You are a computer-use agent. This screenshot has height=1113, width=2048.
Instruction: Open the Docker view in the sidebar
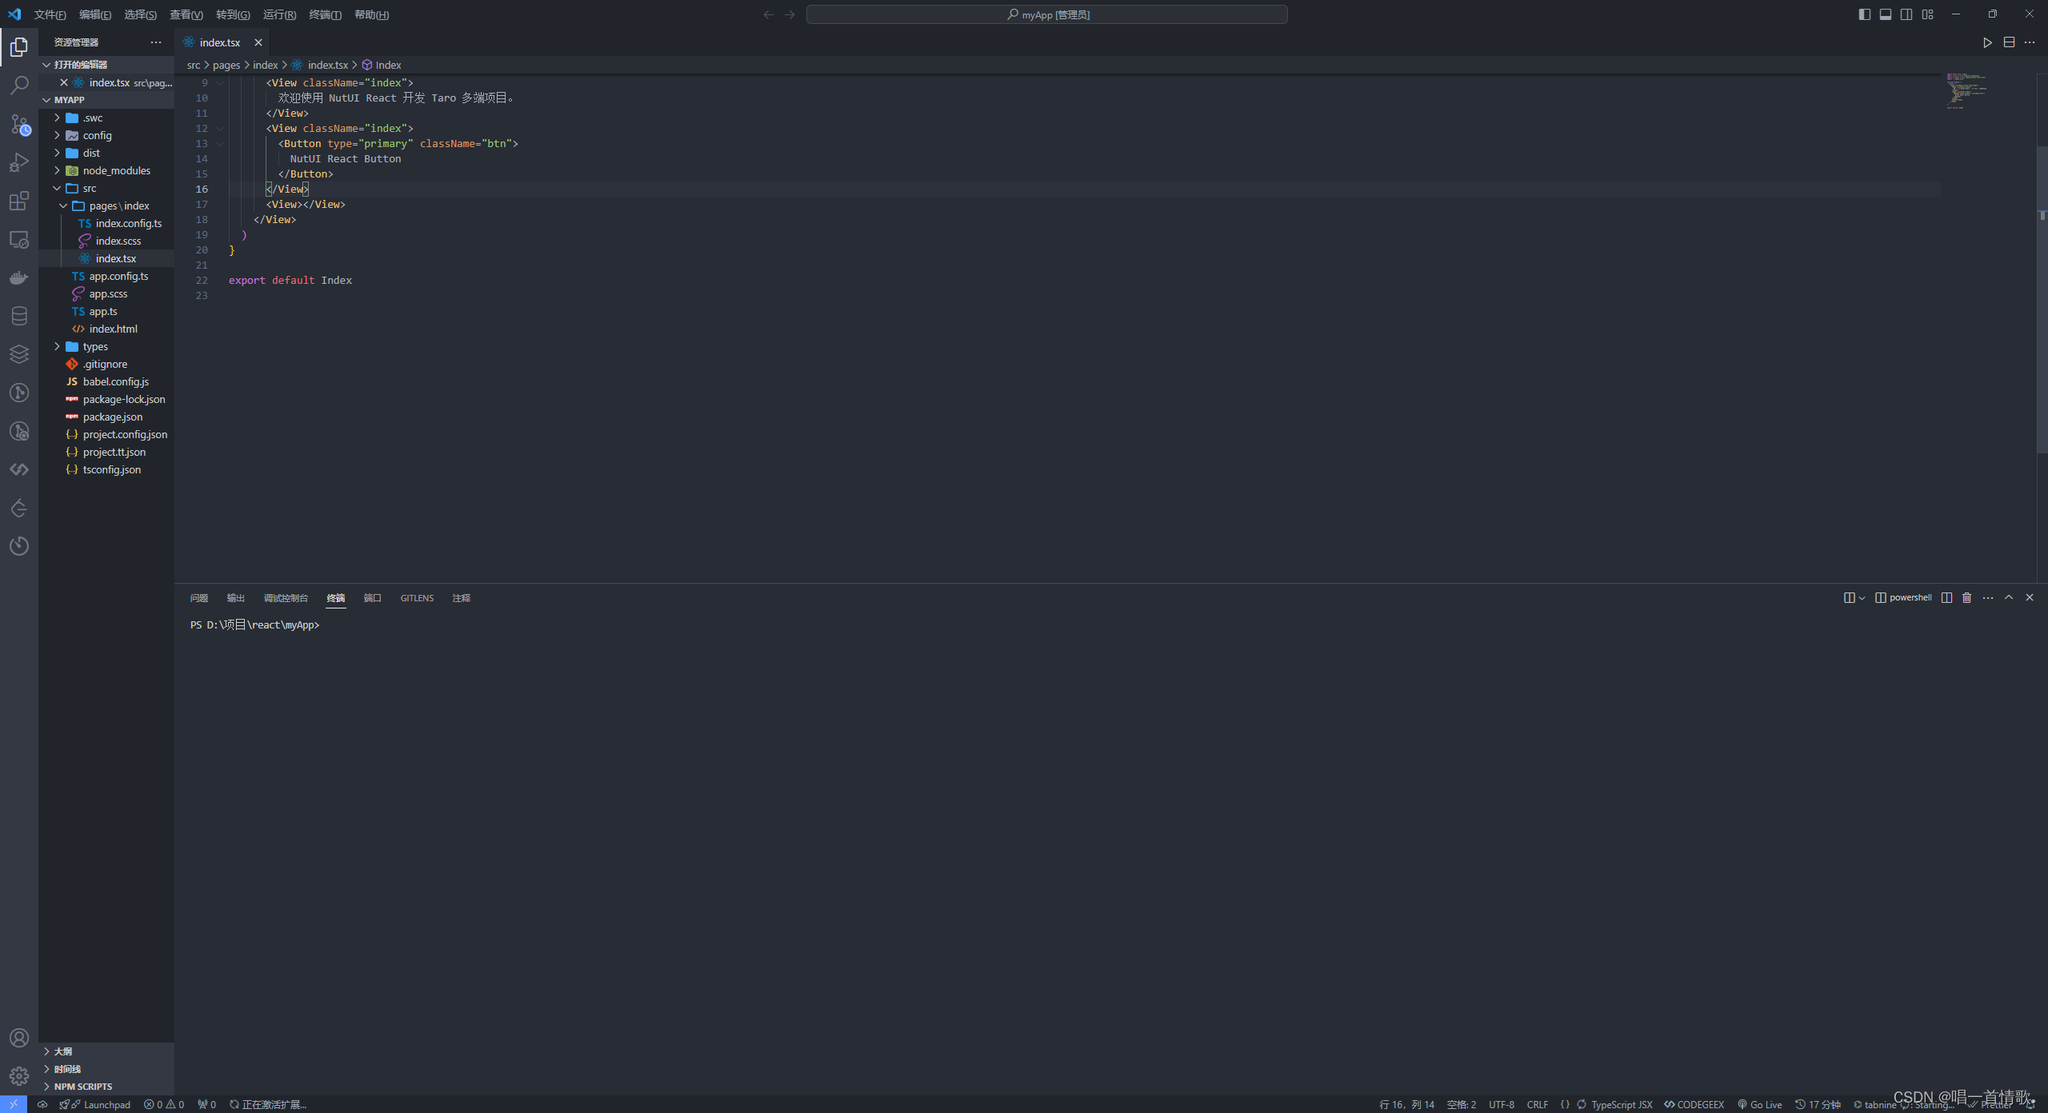point(19,277)
